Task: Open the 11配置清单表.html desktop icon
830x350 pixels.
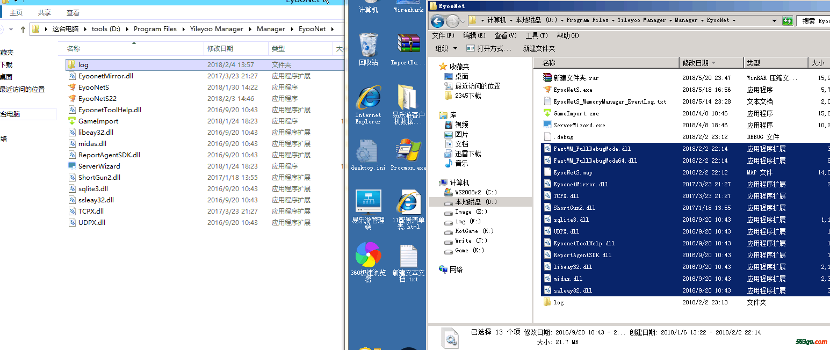Action: (x=408, y=209)
